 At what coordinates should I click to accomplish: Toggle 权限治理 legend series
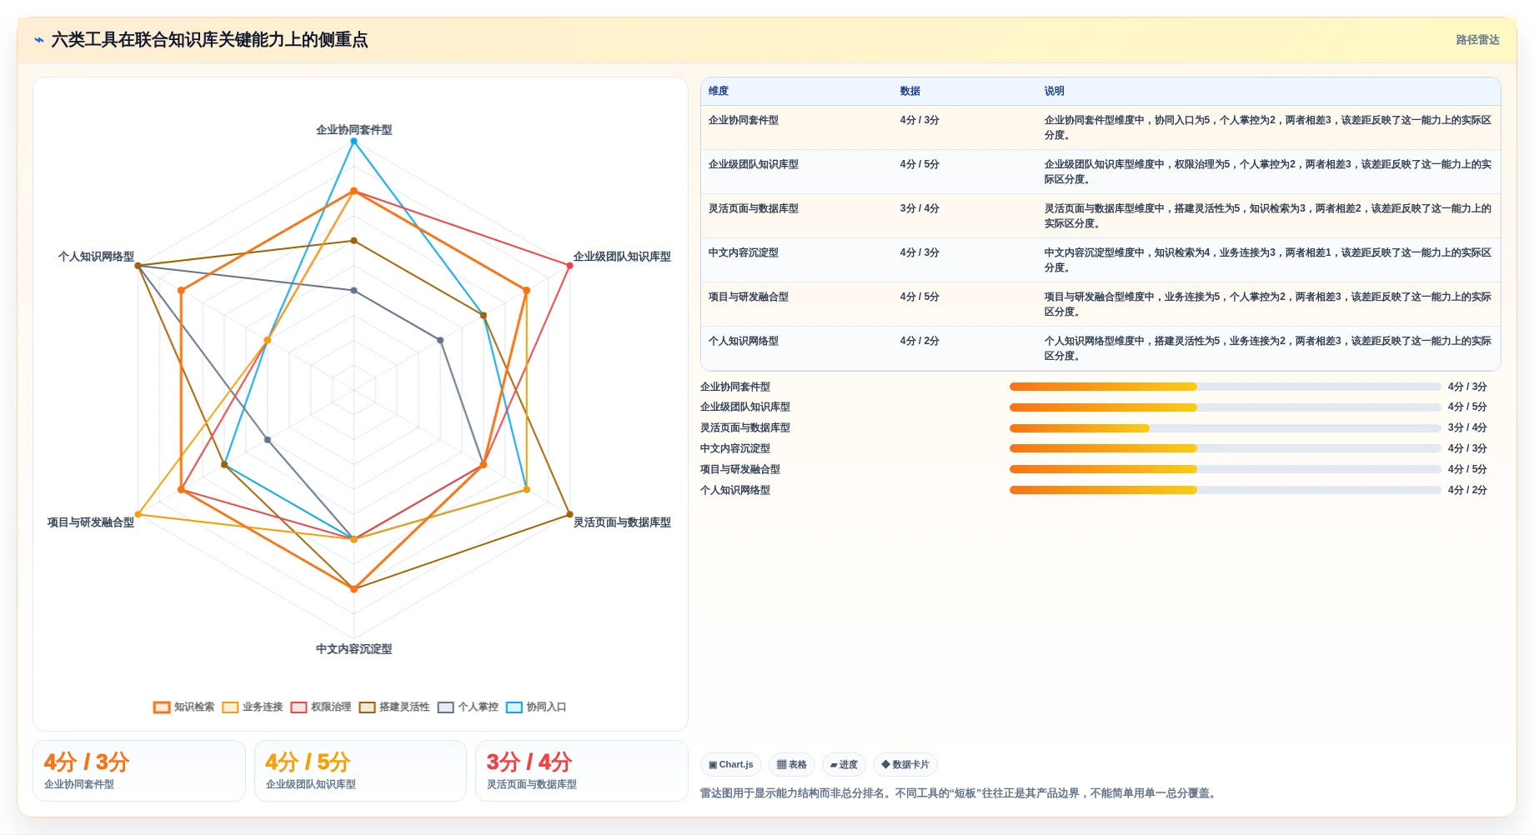pos(321,707)
